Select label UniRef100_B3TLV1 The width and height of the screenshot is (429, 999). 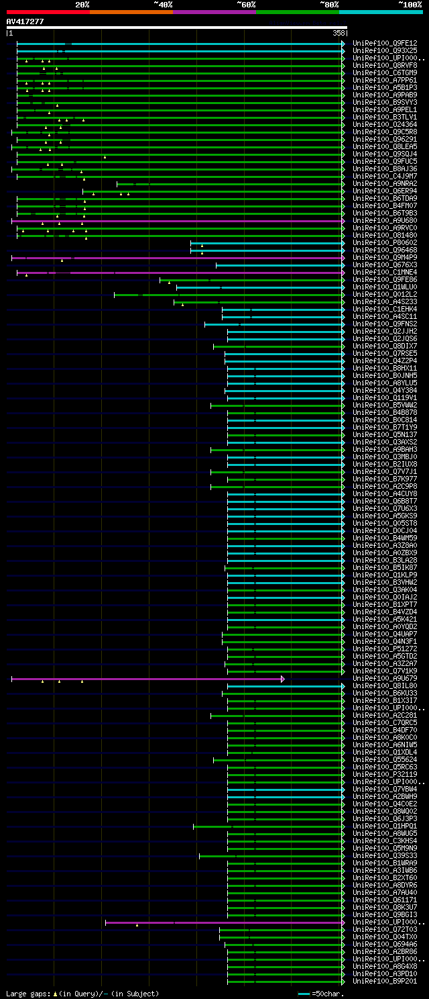[x=385, y=117]
